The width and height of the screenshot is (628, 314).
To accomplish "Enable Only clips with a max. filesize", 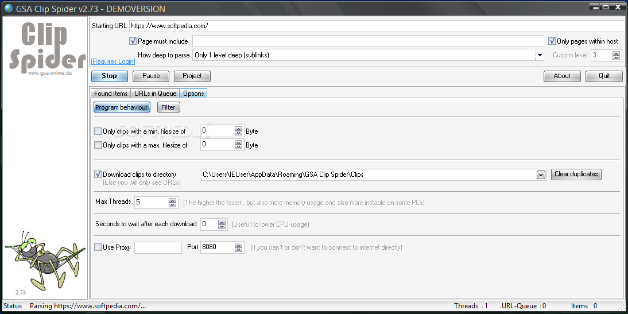I will point(98,145).
